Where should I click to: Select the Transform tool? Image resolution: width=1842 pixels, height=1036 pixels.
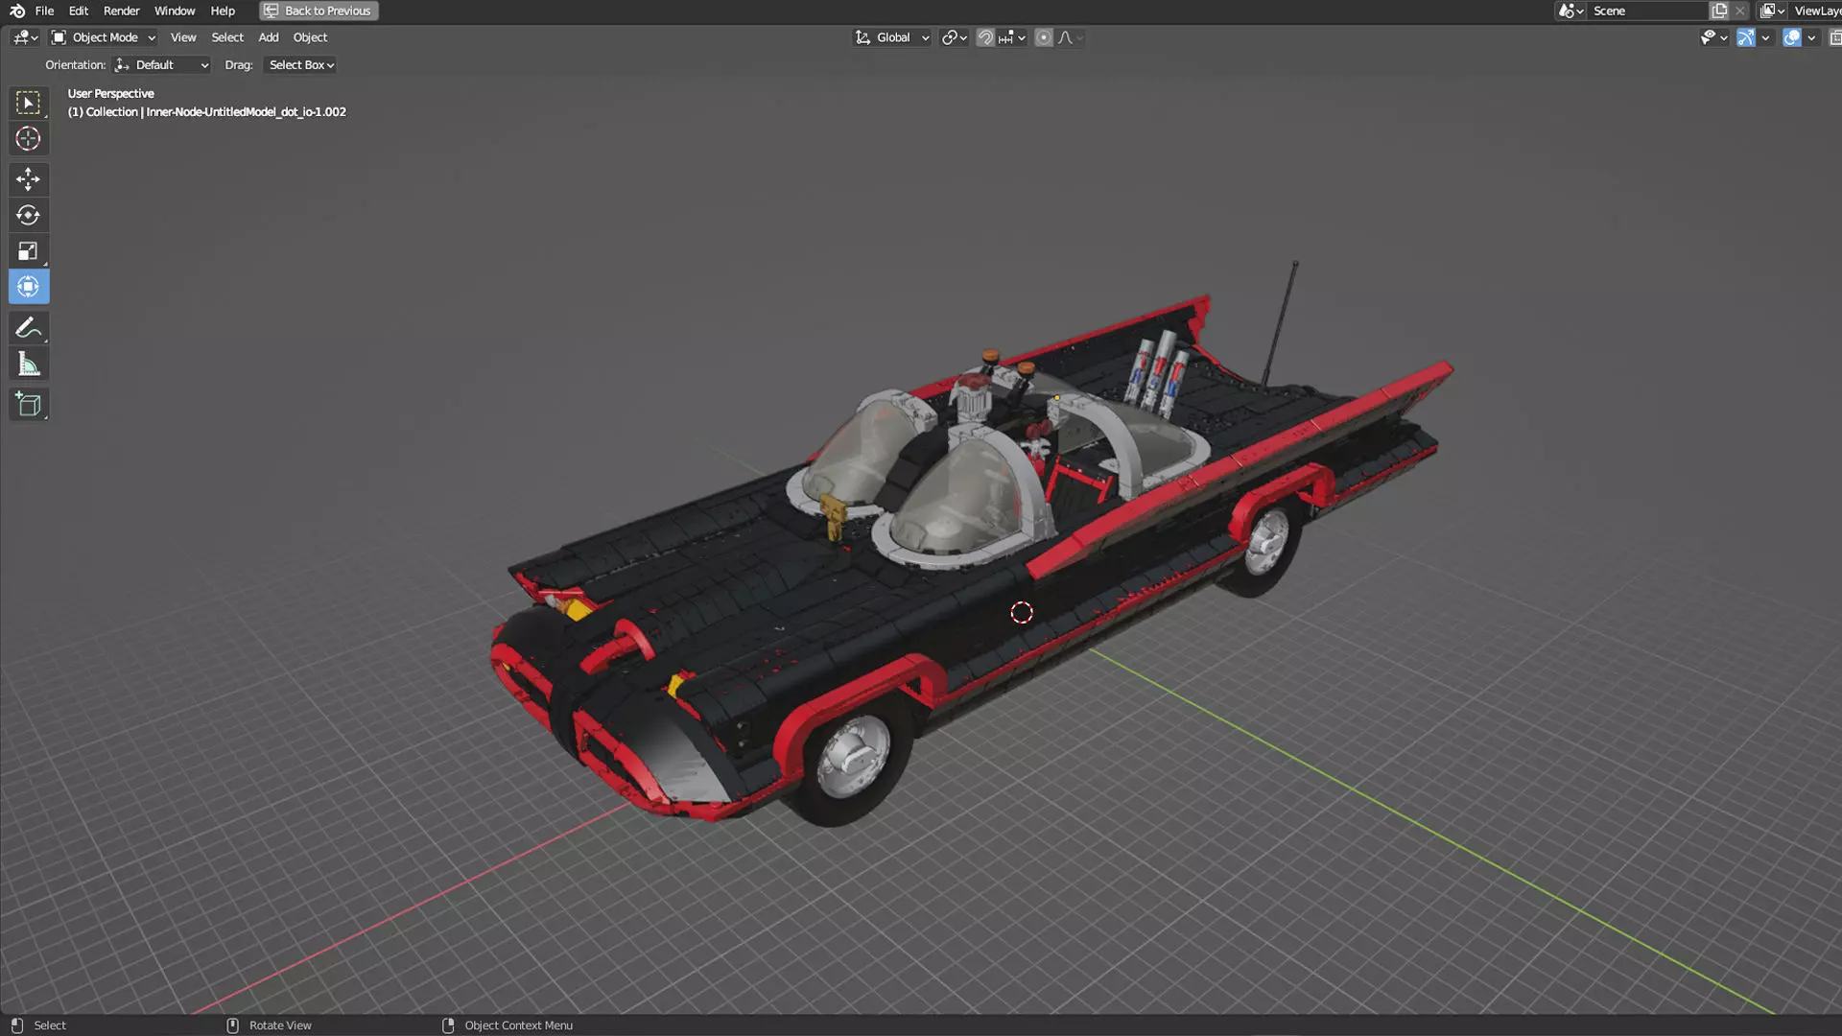point(28,287)
